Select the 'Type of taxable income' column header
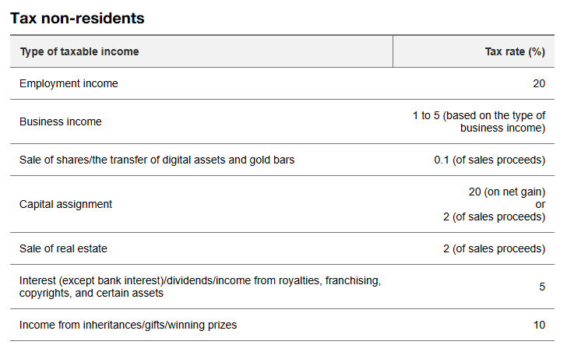 pos(79,51)
